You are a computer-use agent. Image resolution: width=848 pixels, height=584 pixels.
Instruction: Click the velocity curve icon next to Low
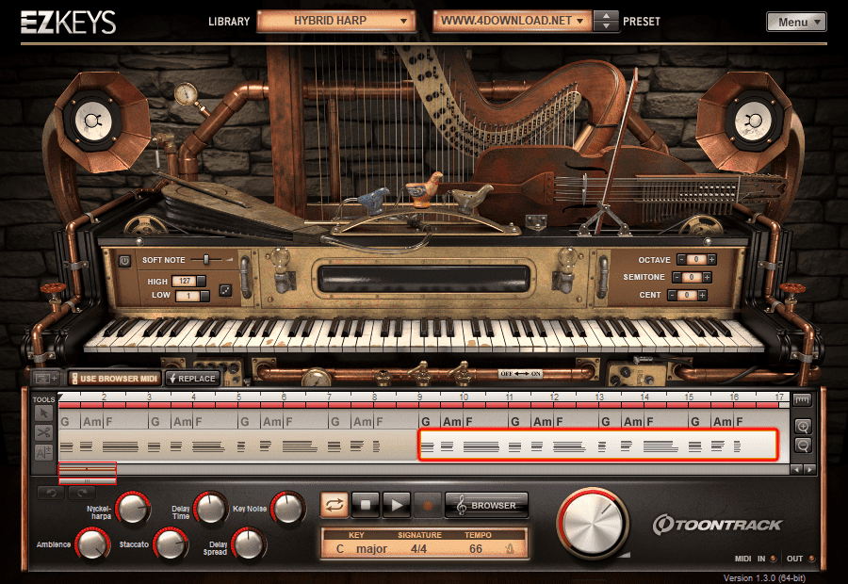tap(225, 291)
